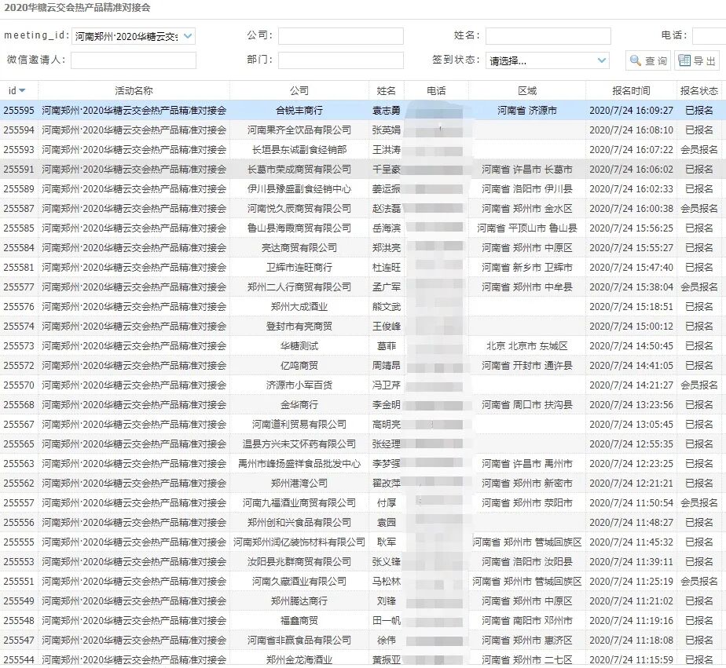
Task: Click company 亿鸣商贸
Action: tap(299, 366)
